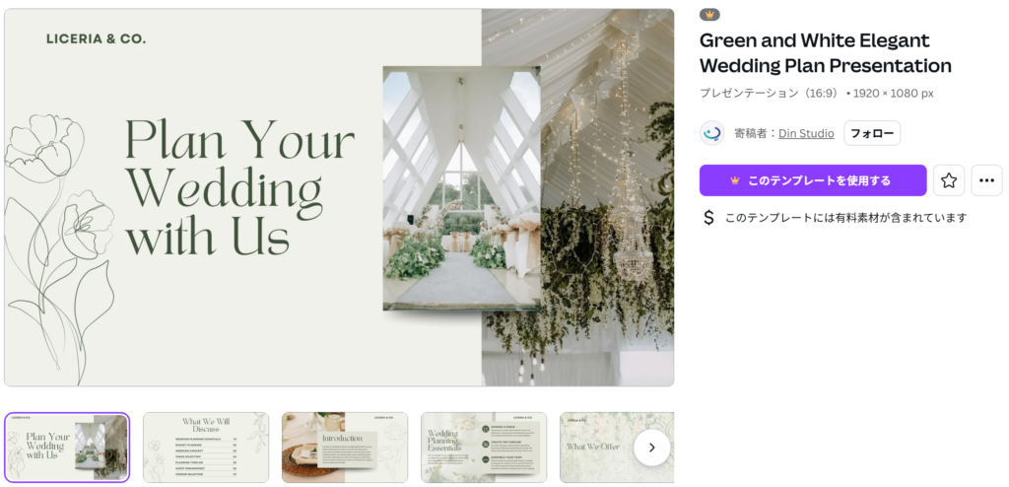The height and width of the screenshot is (487, 1009).
Task: Select the What We Will Discuss thumbnail
Action: pyautogui.click(x=206, y=448)
